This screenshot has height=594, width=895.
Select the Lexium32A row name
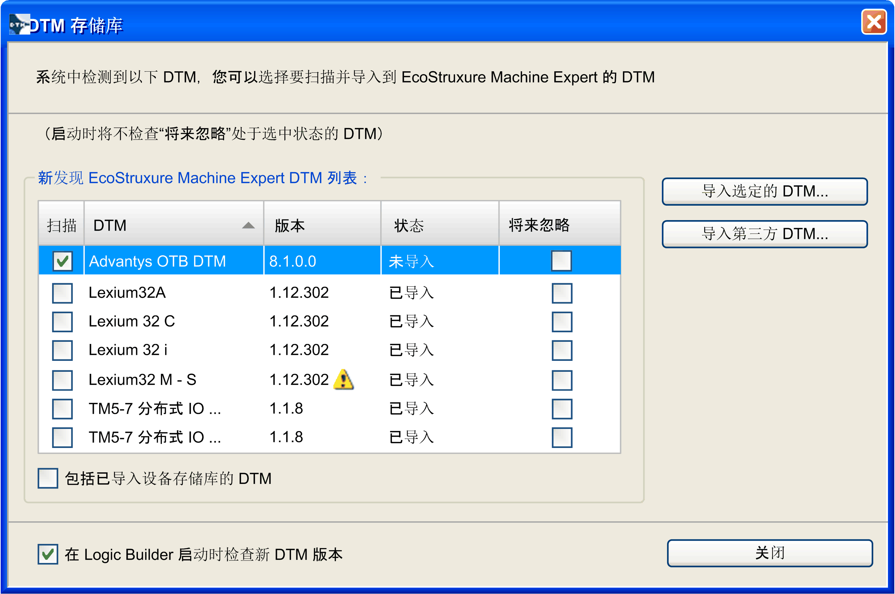pyautogui.click(x=127, y=293)
